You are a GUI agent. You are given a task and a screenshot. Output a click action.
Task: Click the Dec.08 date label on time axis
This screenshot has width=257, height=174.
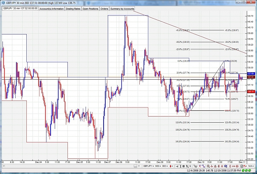[119, 162]
